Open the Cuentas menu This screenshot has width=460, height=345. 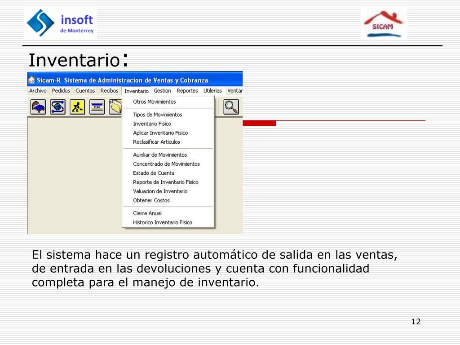point(85,91)
